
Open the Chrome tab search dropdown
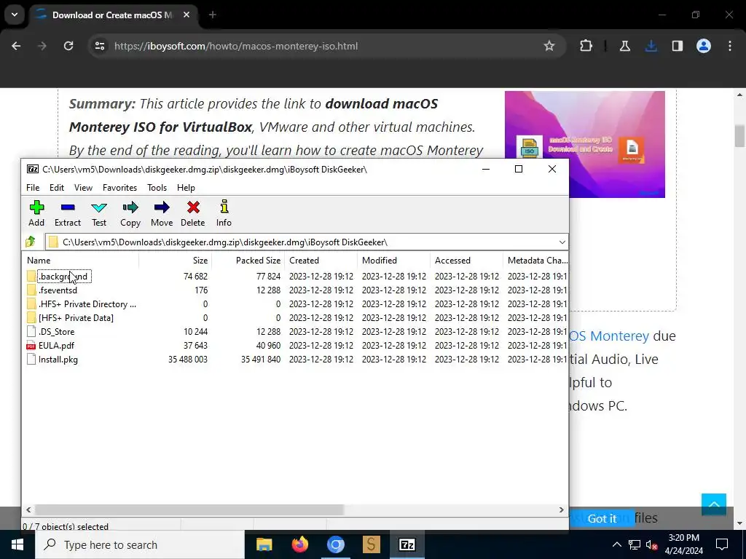(15, 15)
